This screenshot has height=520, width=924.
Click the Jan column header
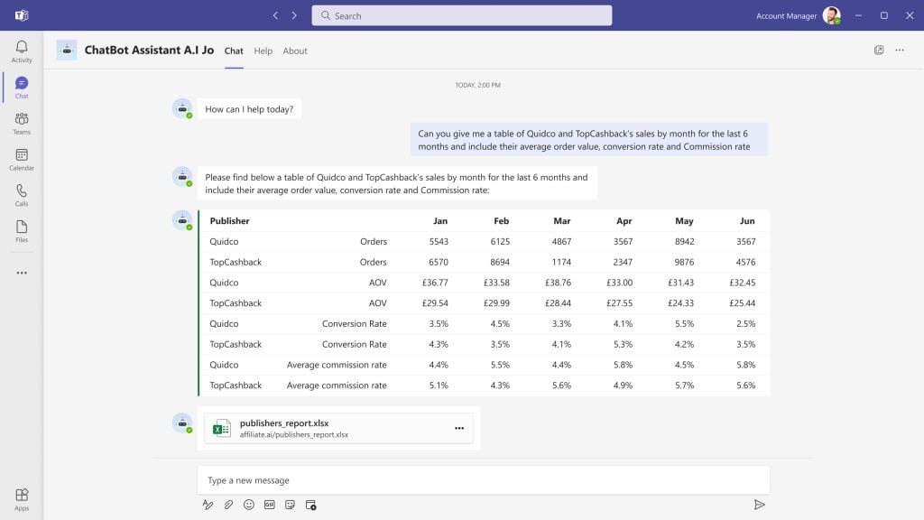(x=440, y=220)
